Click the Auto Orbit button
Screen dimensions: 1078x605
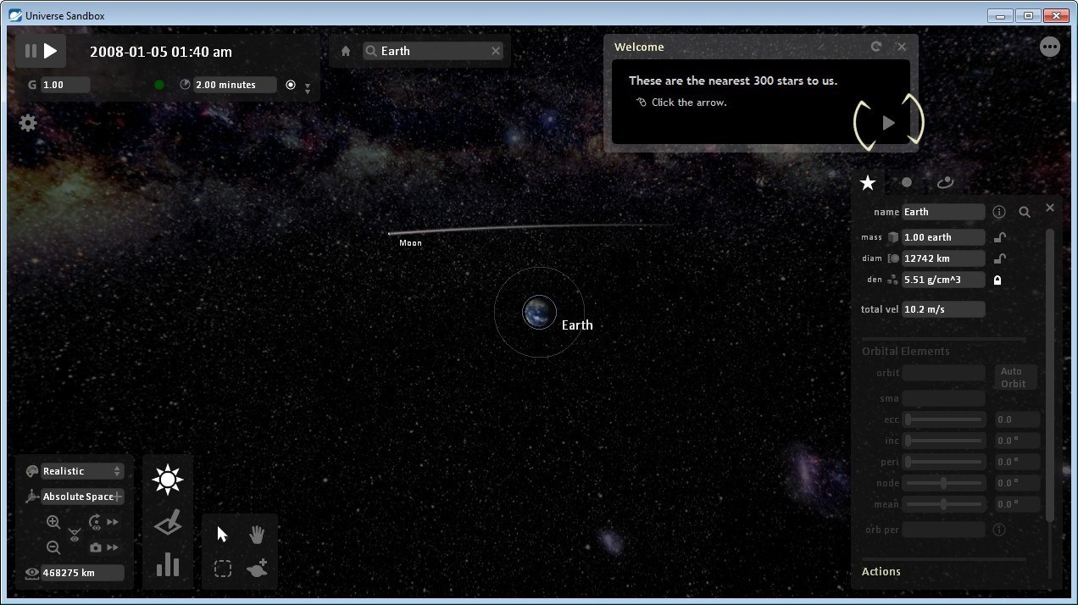point(1015,377)
